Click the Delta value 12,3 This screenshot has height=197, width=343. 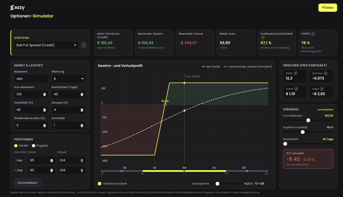tap(289, 78)
